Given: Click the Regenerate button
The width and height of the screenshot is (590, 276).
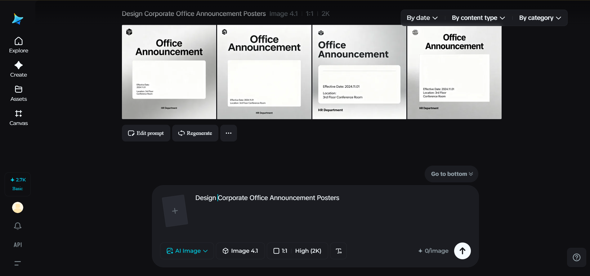Looking at the screenshot, I should pos(195,133).
